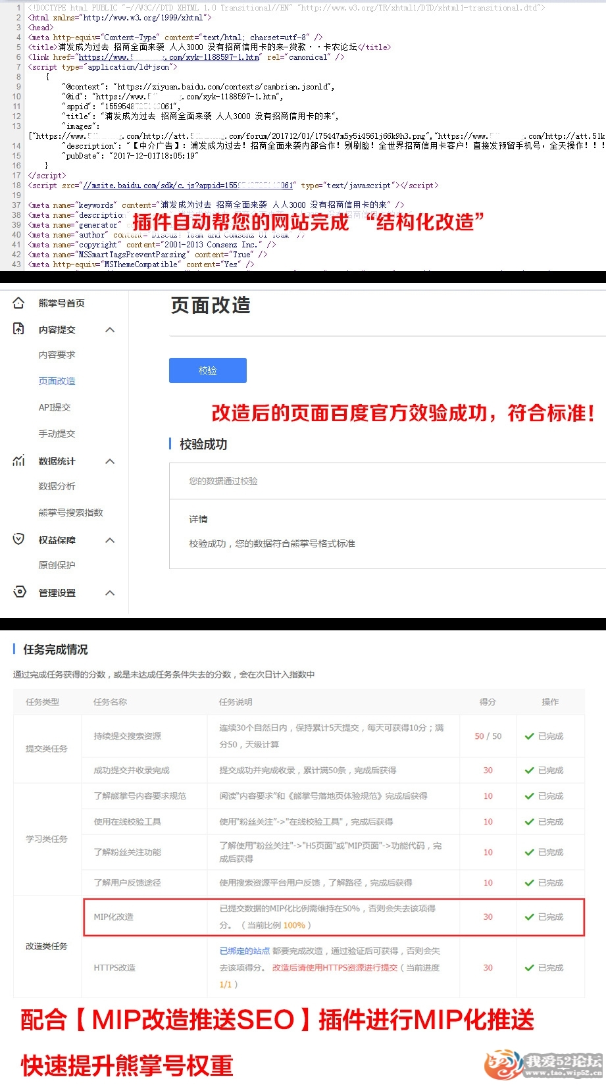Viewport: 606px width, 1085px height.
Task: Click the 页面改造 page title
Action: pos(211,305)
